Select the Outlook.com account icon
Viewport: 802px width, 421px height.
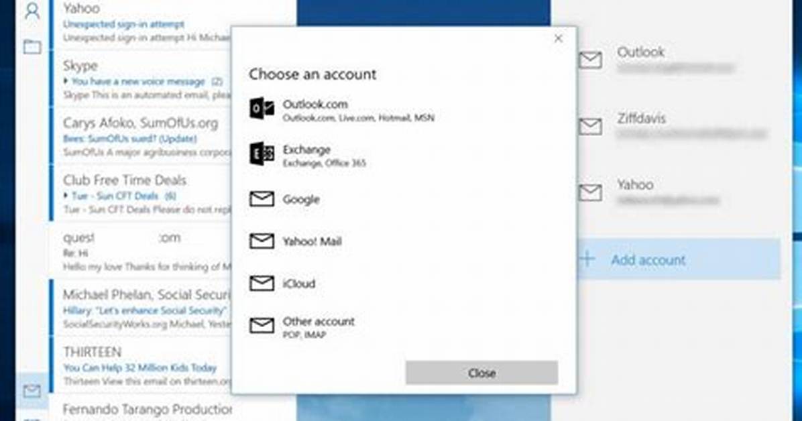[262, 109]
